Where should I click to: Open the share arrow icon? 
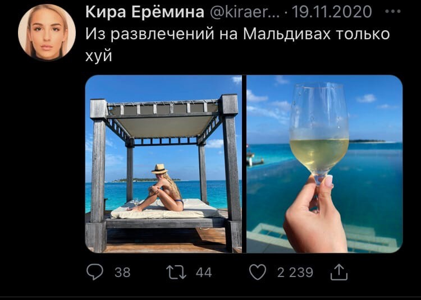339,272
